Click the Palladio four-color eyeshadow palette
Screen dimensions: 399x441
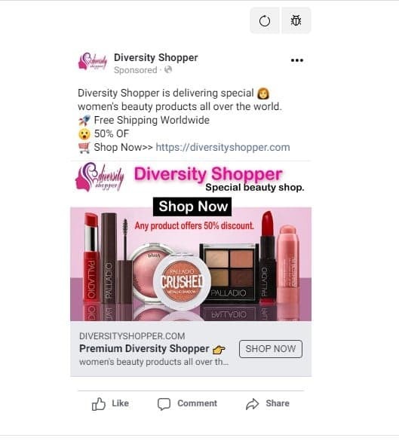pyautogui.click(x=229, y=273)
